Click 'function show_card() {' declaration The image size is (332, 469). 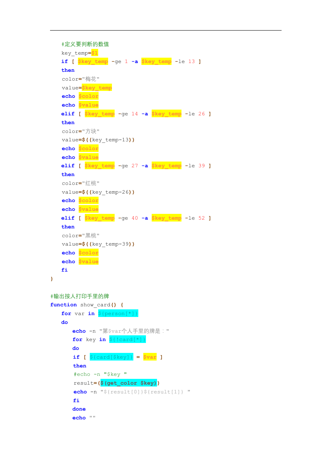[x=87, y=305]
